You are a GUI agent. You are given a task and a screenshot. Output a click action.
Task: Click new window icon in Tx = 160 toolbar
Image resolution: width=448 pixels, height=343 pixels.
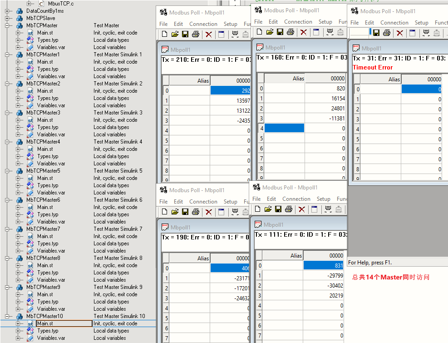(316, 32)
